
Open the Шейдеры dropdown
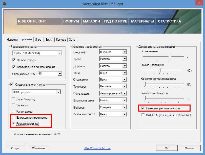113,107
